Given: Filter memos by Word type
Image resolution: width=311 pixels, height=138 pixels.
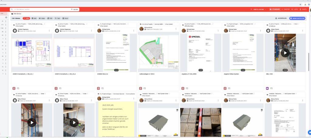Looking at the screenshot, I should [x=65, y=18].
